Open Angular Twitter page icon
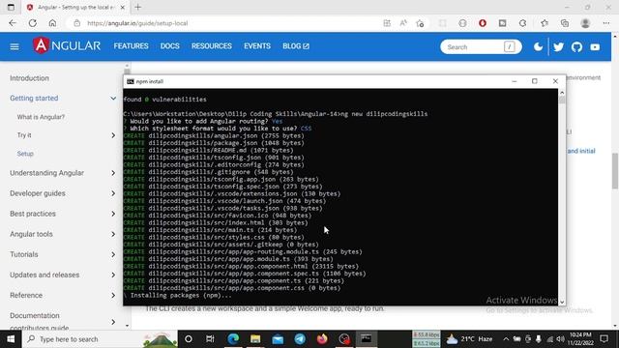The width and height of the screenshot is (619, 348). pos(558,47)
